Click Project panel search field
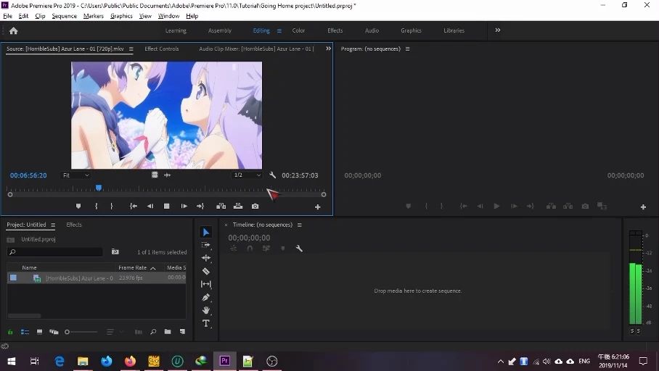 [x=55, y=252]
